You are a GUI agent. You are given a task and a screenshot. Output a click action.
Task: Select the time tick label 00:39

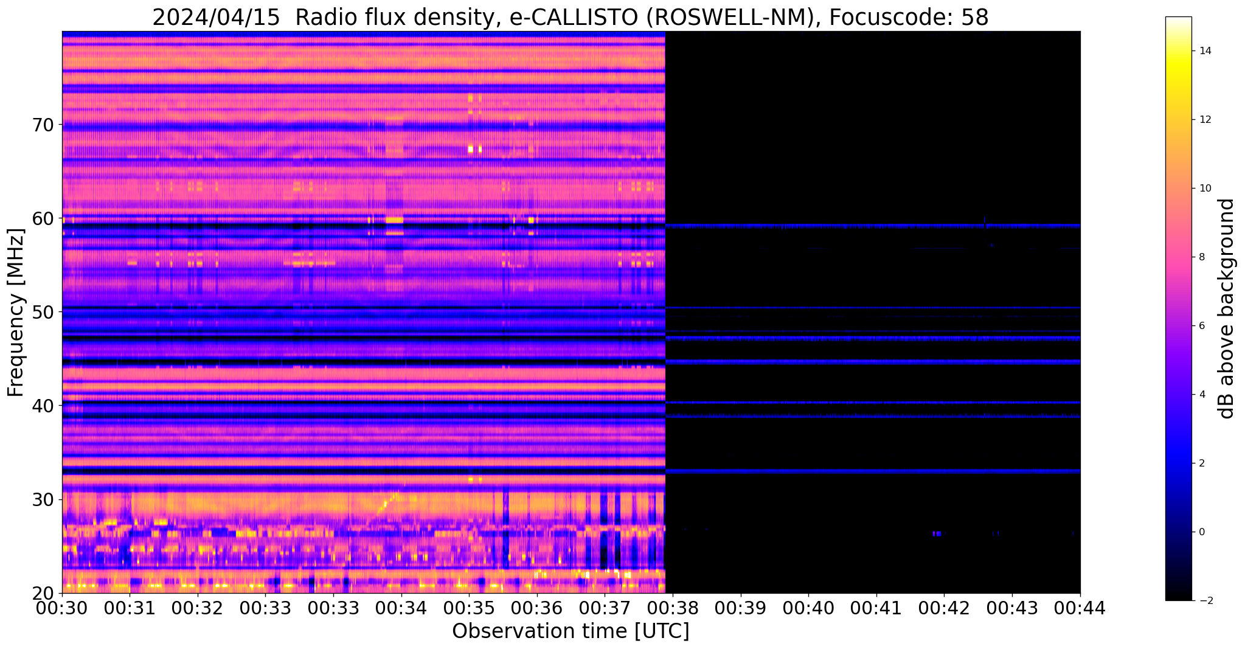pos(741,608)
